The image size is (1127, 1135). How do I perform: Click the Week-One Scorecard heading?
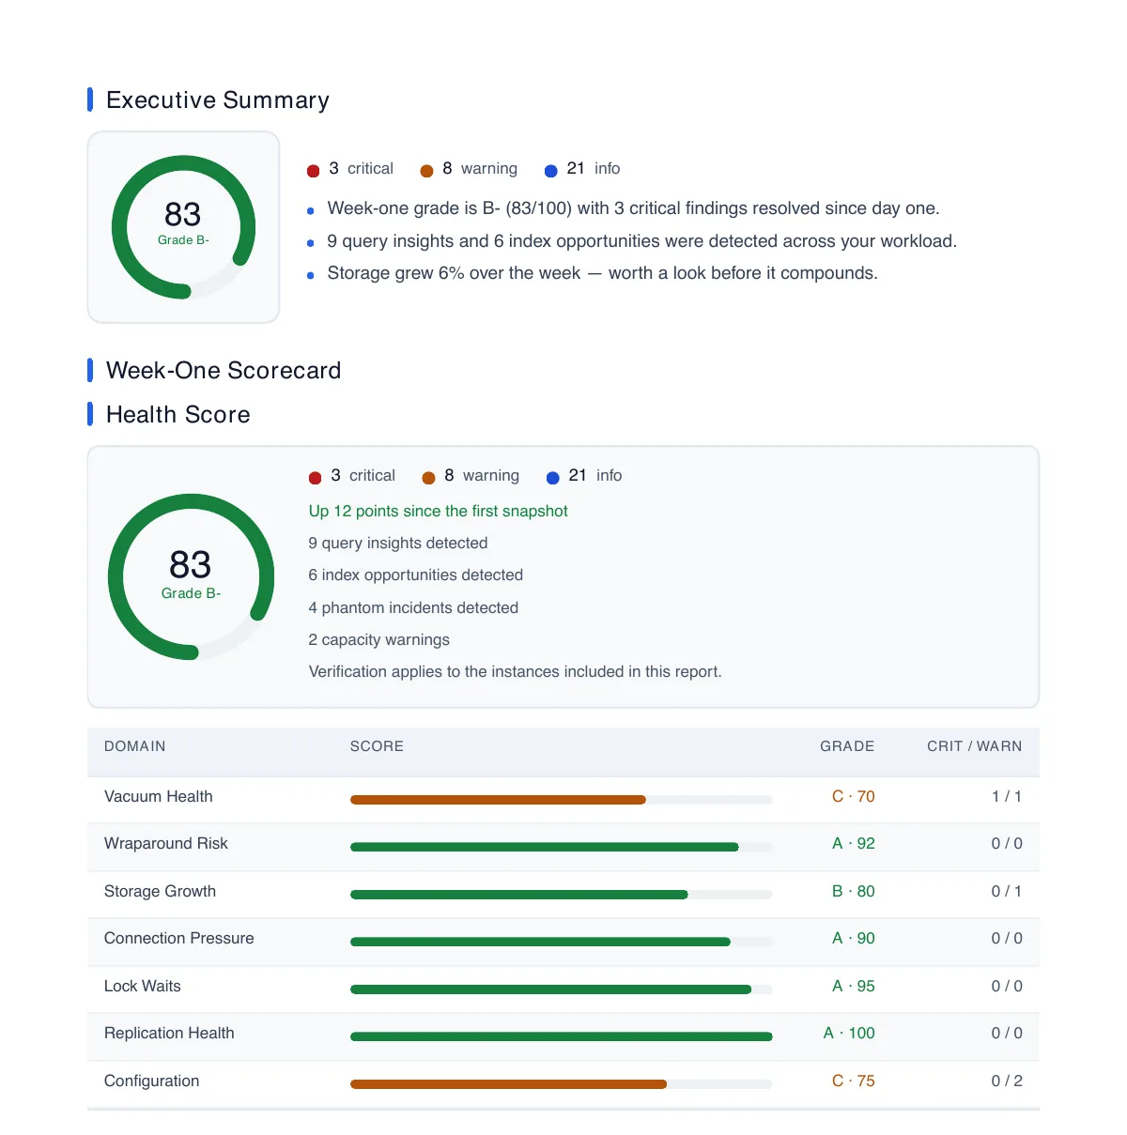coord(224,370)
